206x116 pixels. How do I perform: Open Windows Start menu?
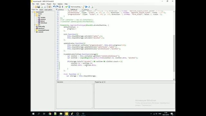pyautogui.click(x=33, y=114)
